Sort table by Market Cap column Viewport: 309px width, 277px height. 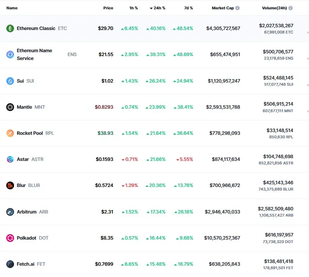click(223, 8)
